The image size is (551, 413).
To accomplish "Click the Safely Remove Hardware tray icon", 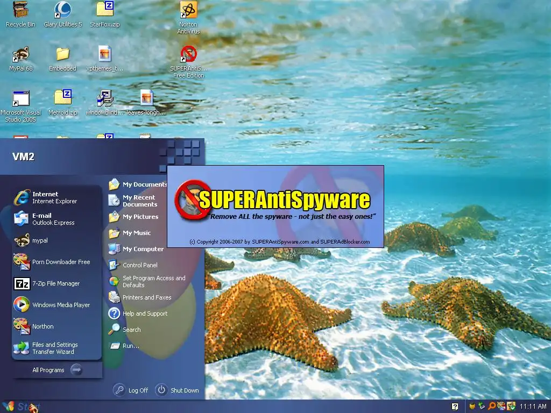I will point(482,407).
